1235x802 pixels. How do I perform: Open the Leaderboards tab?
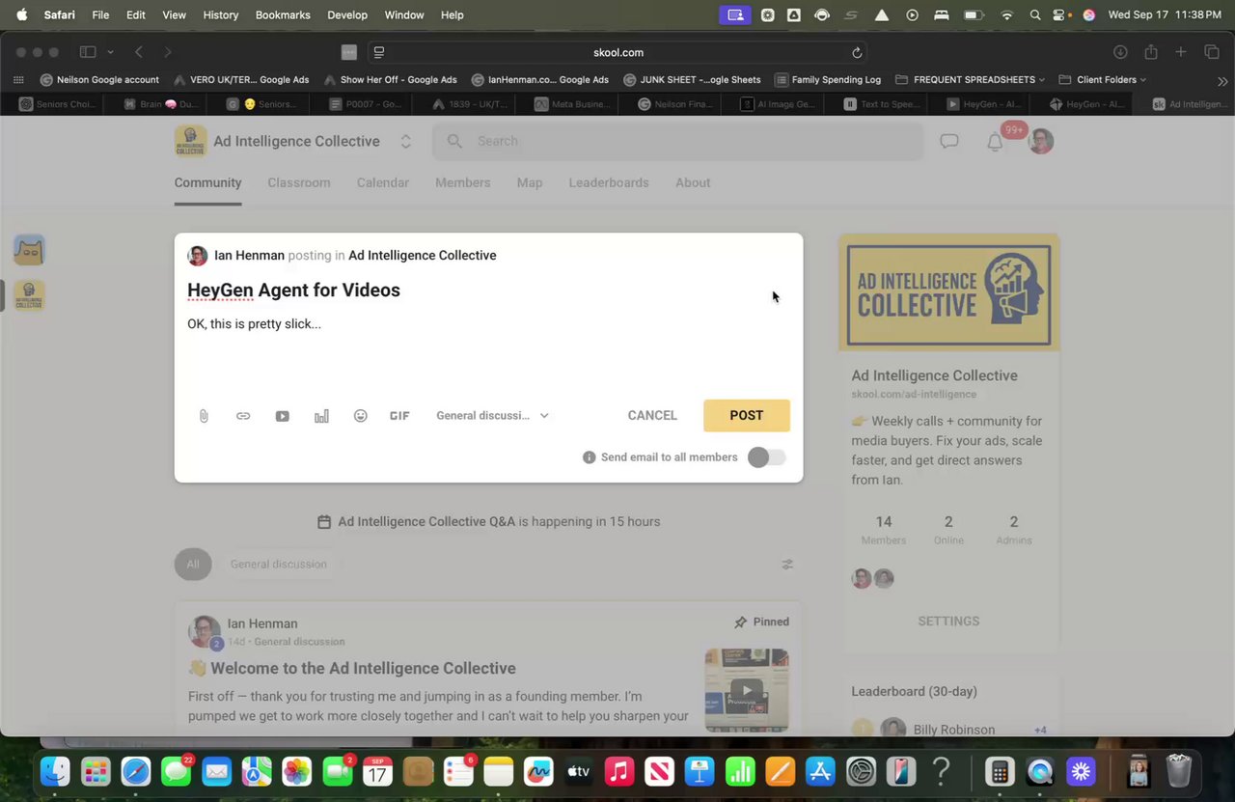pyautogui.click(x=609, y=182)
